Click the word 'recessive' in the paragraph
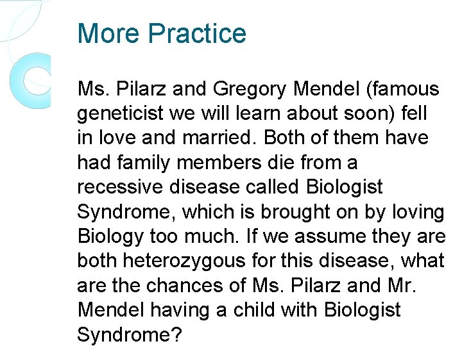This screenshot has width=462, height=346. [x=120, y=187]
